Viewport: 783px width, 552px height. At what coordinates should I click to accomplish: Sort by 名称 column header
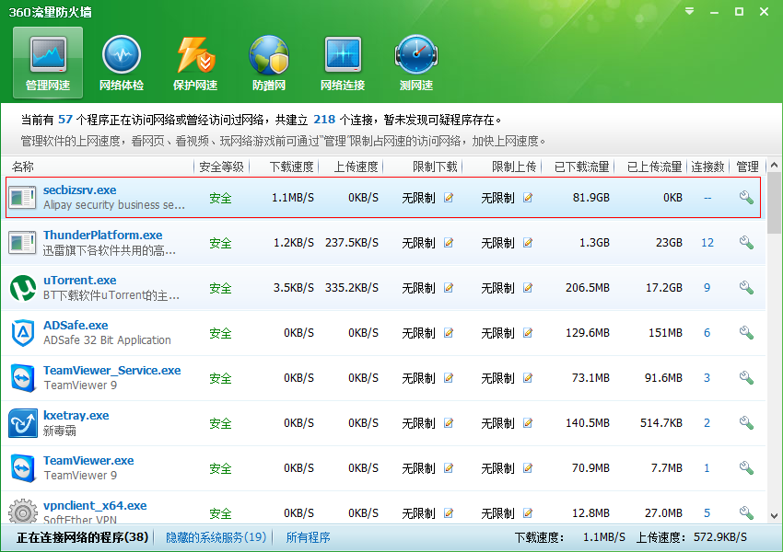(23, 167)
